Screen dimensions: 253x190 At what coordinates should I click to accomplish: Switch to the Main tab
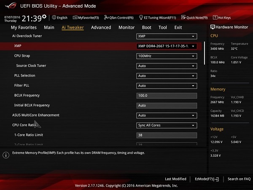click(x=49, y=27)
